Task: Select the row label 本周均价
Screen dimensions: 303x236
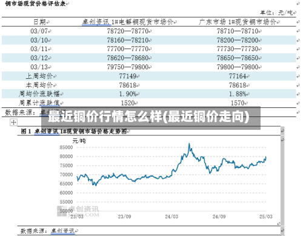Action: tap(39, 85)
